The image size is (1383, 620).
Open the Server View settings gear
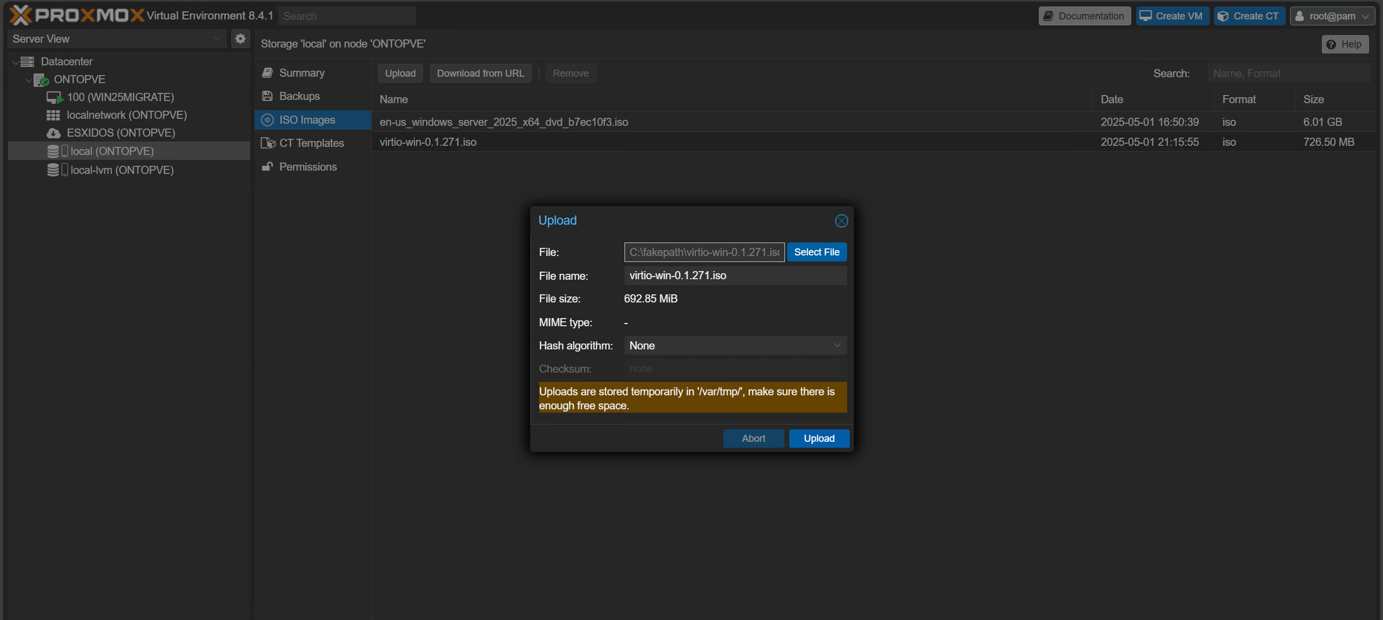click(x=240, y=38)
